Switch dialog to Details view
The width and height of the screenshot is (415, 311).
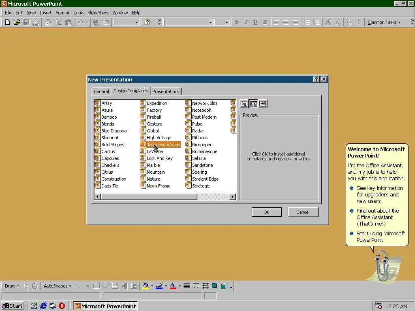[263, 104]
